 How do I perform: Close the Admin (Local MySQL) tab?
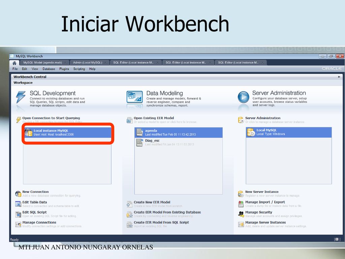(x=105, y=63)
